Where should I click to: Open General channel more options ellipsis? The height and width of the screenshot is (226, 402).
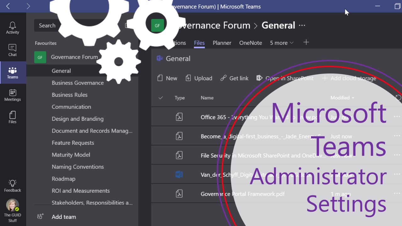pos(302,25)
